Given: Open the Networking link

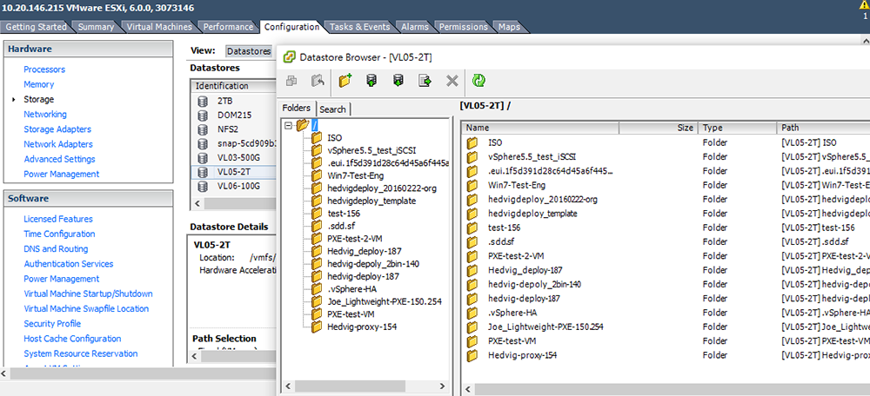Looking at the screenshot, I should (45, 114).
